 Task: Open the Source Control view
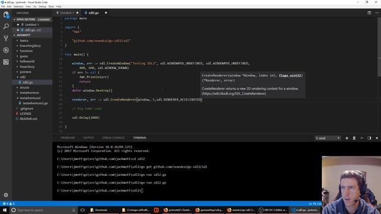coord(6,38)
